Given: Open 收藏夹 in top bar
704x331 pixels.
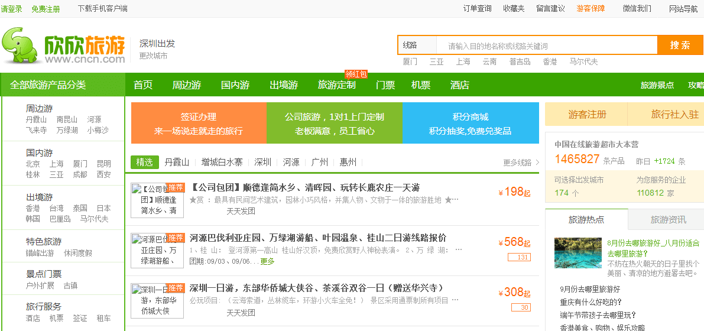Looking at the screenshot, I should (514, 8).
